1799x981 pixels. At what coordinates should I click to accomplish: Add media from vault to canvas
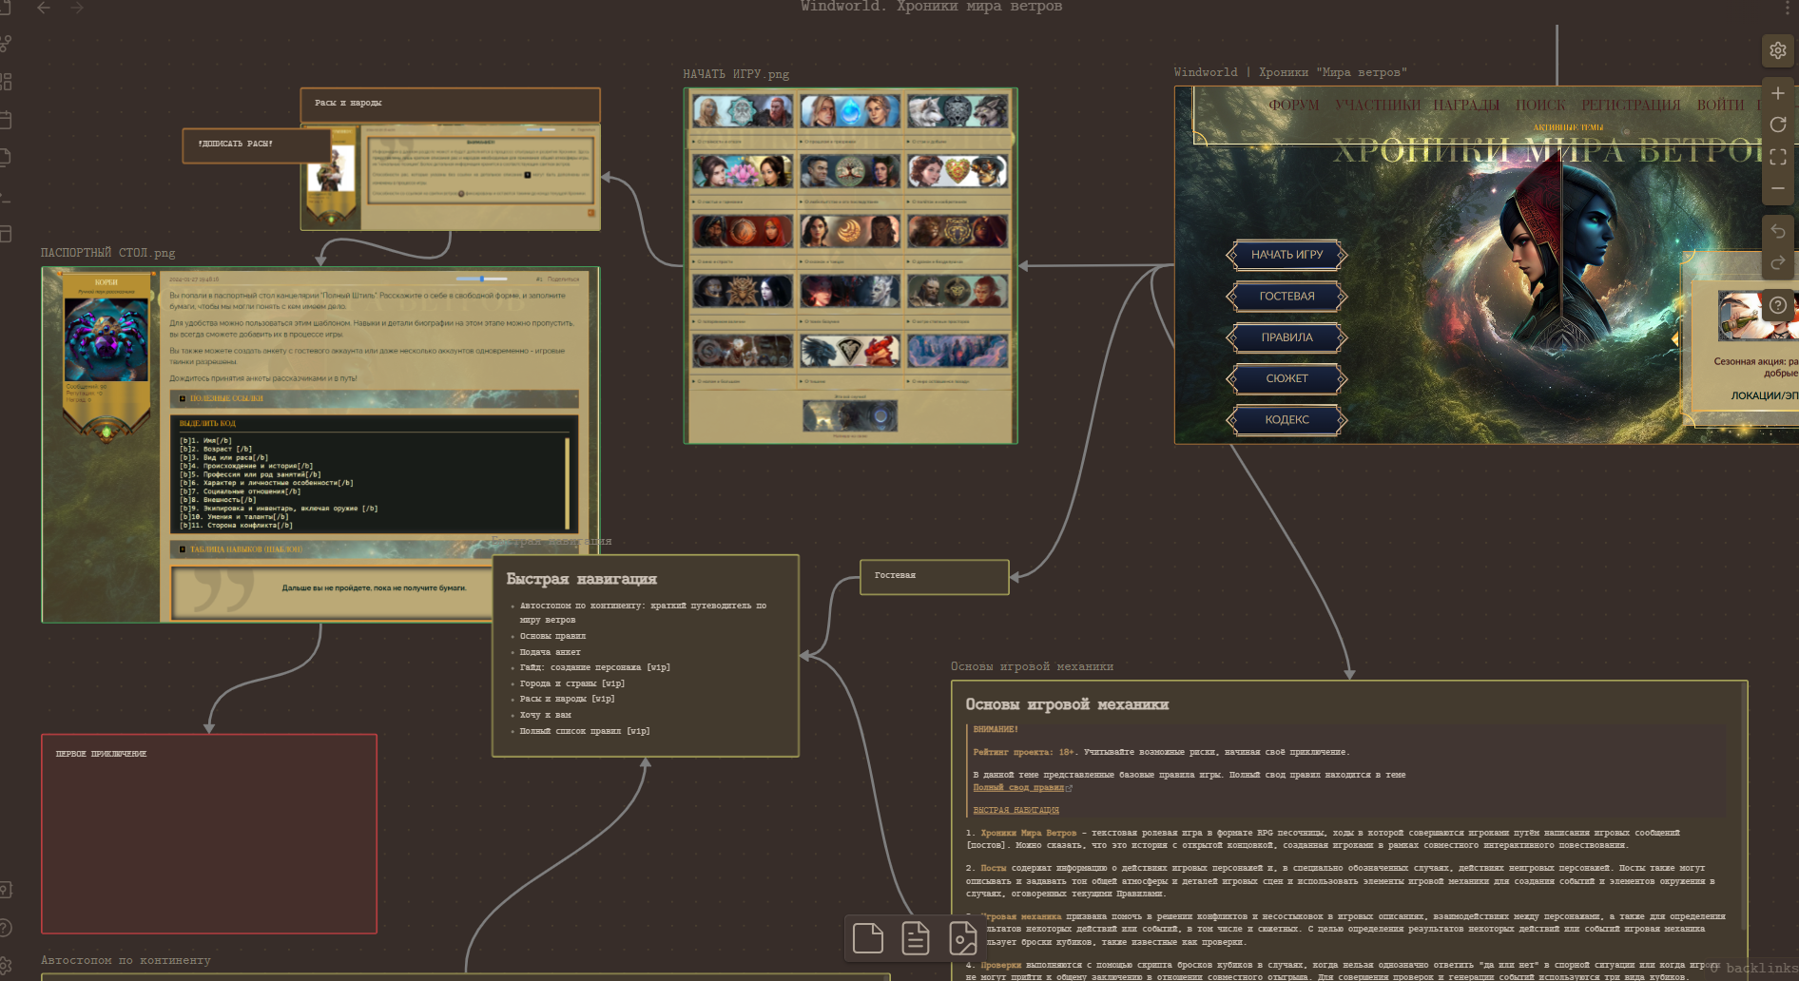pos(962,938)
